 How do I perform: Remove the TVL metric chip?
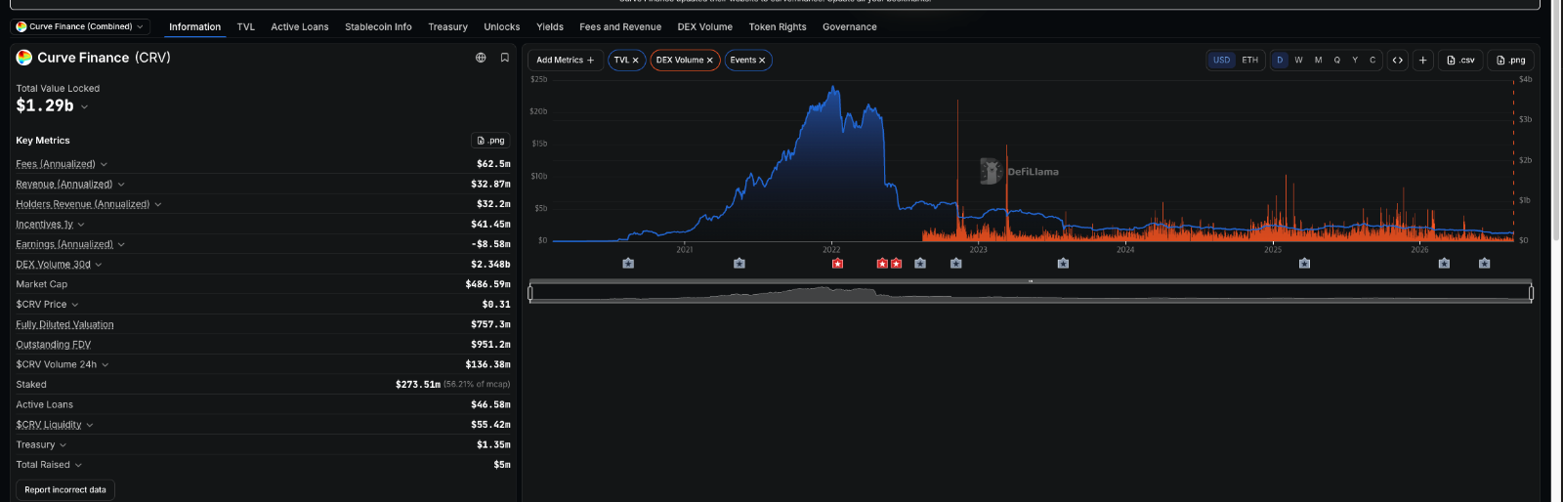click(x=635, y=61)
